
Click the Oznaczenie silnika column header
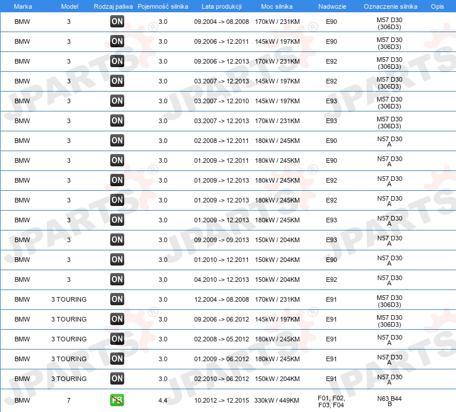coord(391,6)
